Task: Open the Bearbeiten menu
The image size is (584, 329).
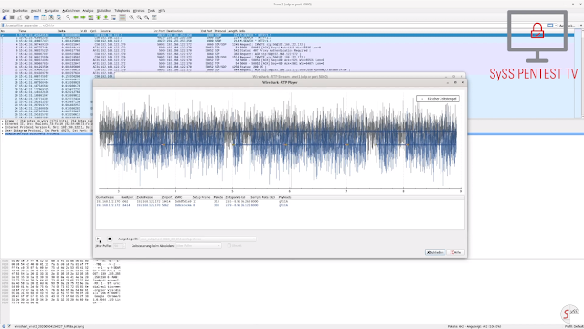Action: click(20, 11)
